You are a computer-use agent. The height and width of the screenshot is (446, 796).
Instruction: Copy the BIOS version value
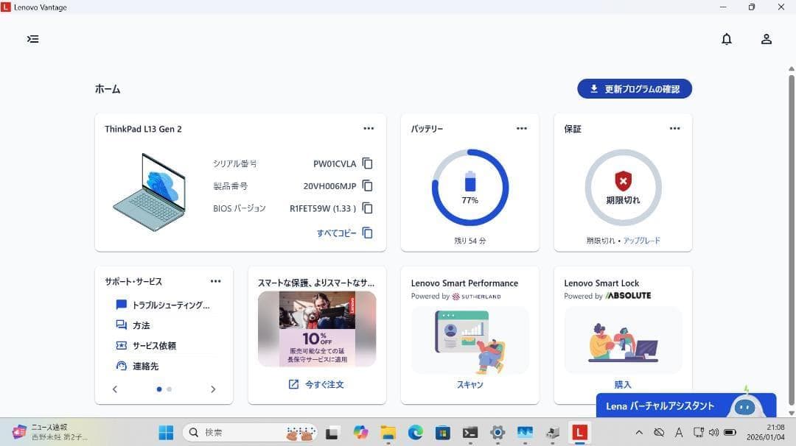click(x=367, y=208)
